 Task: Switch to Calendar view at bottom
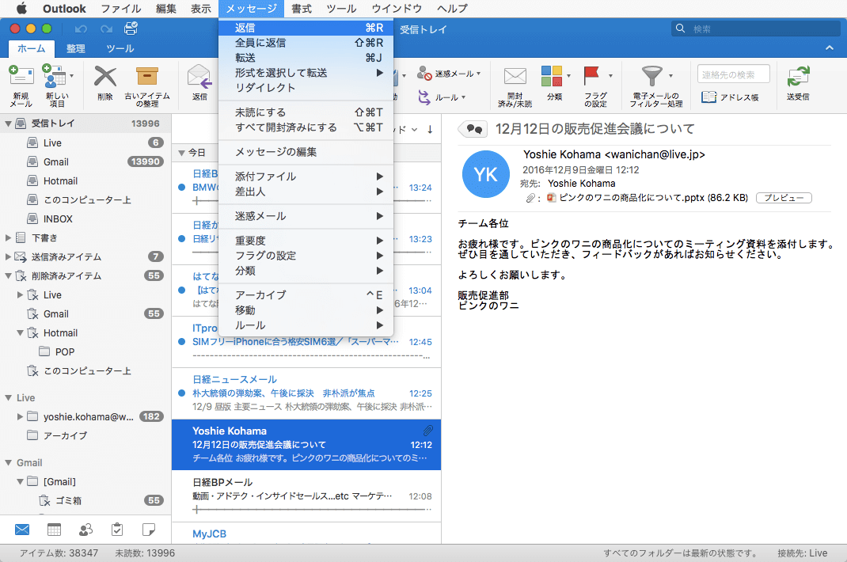[54, 530]
